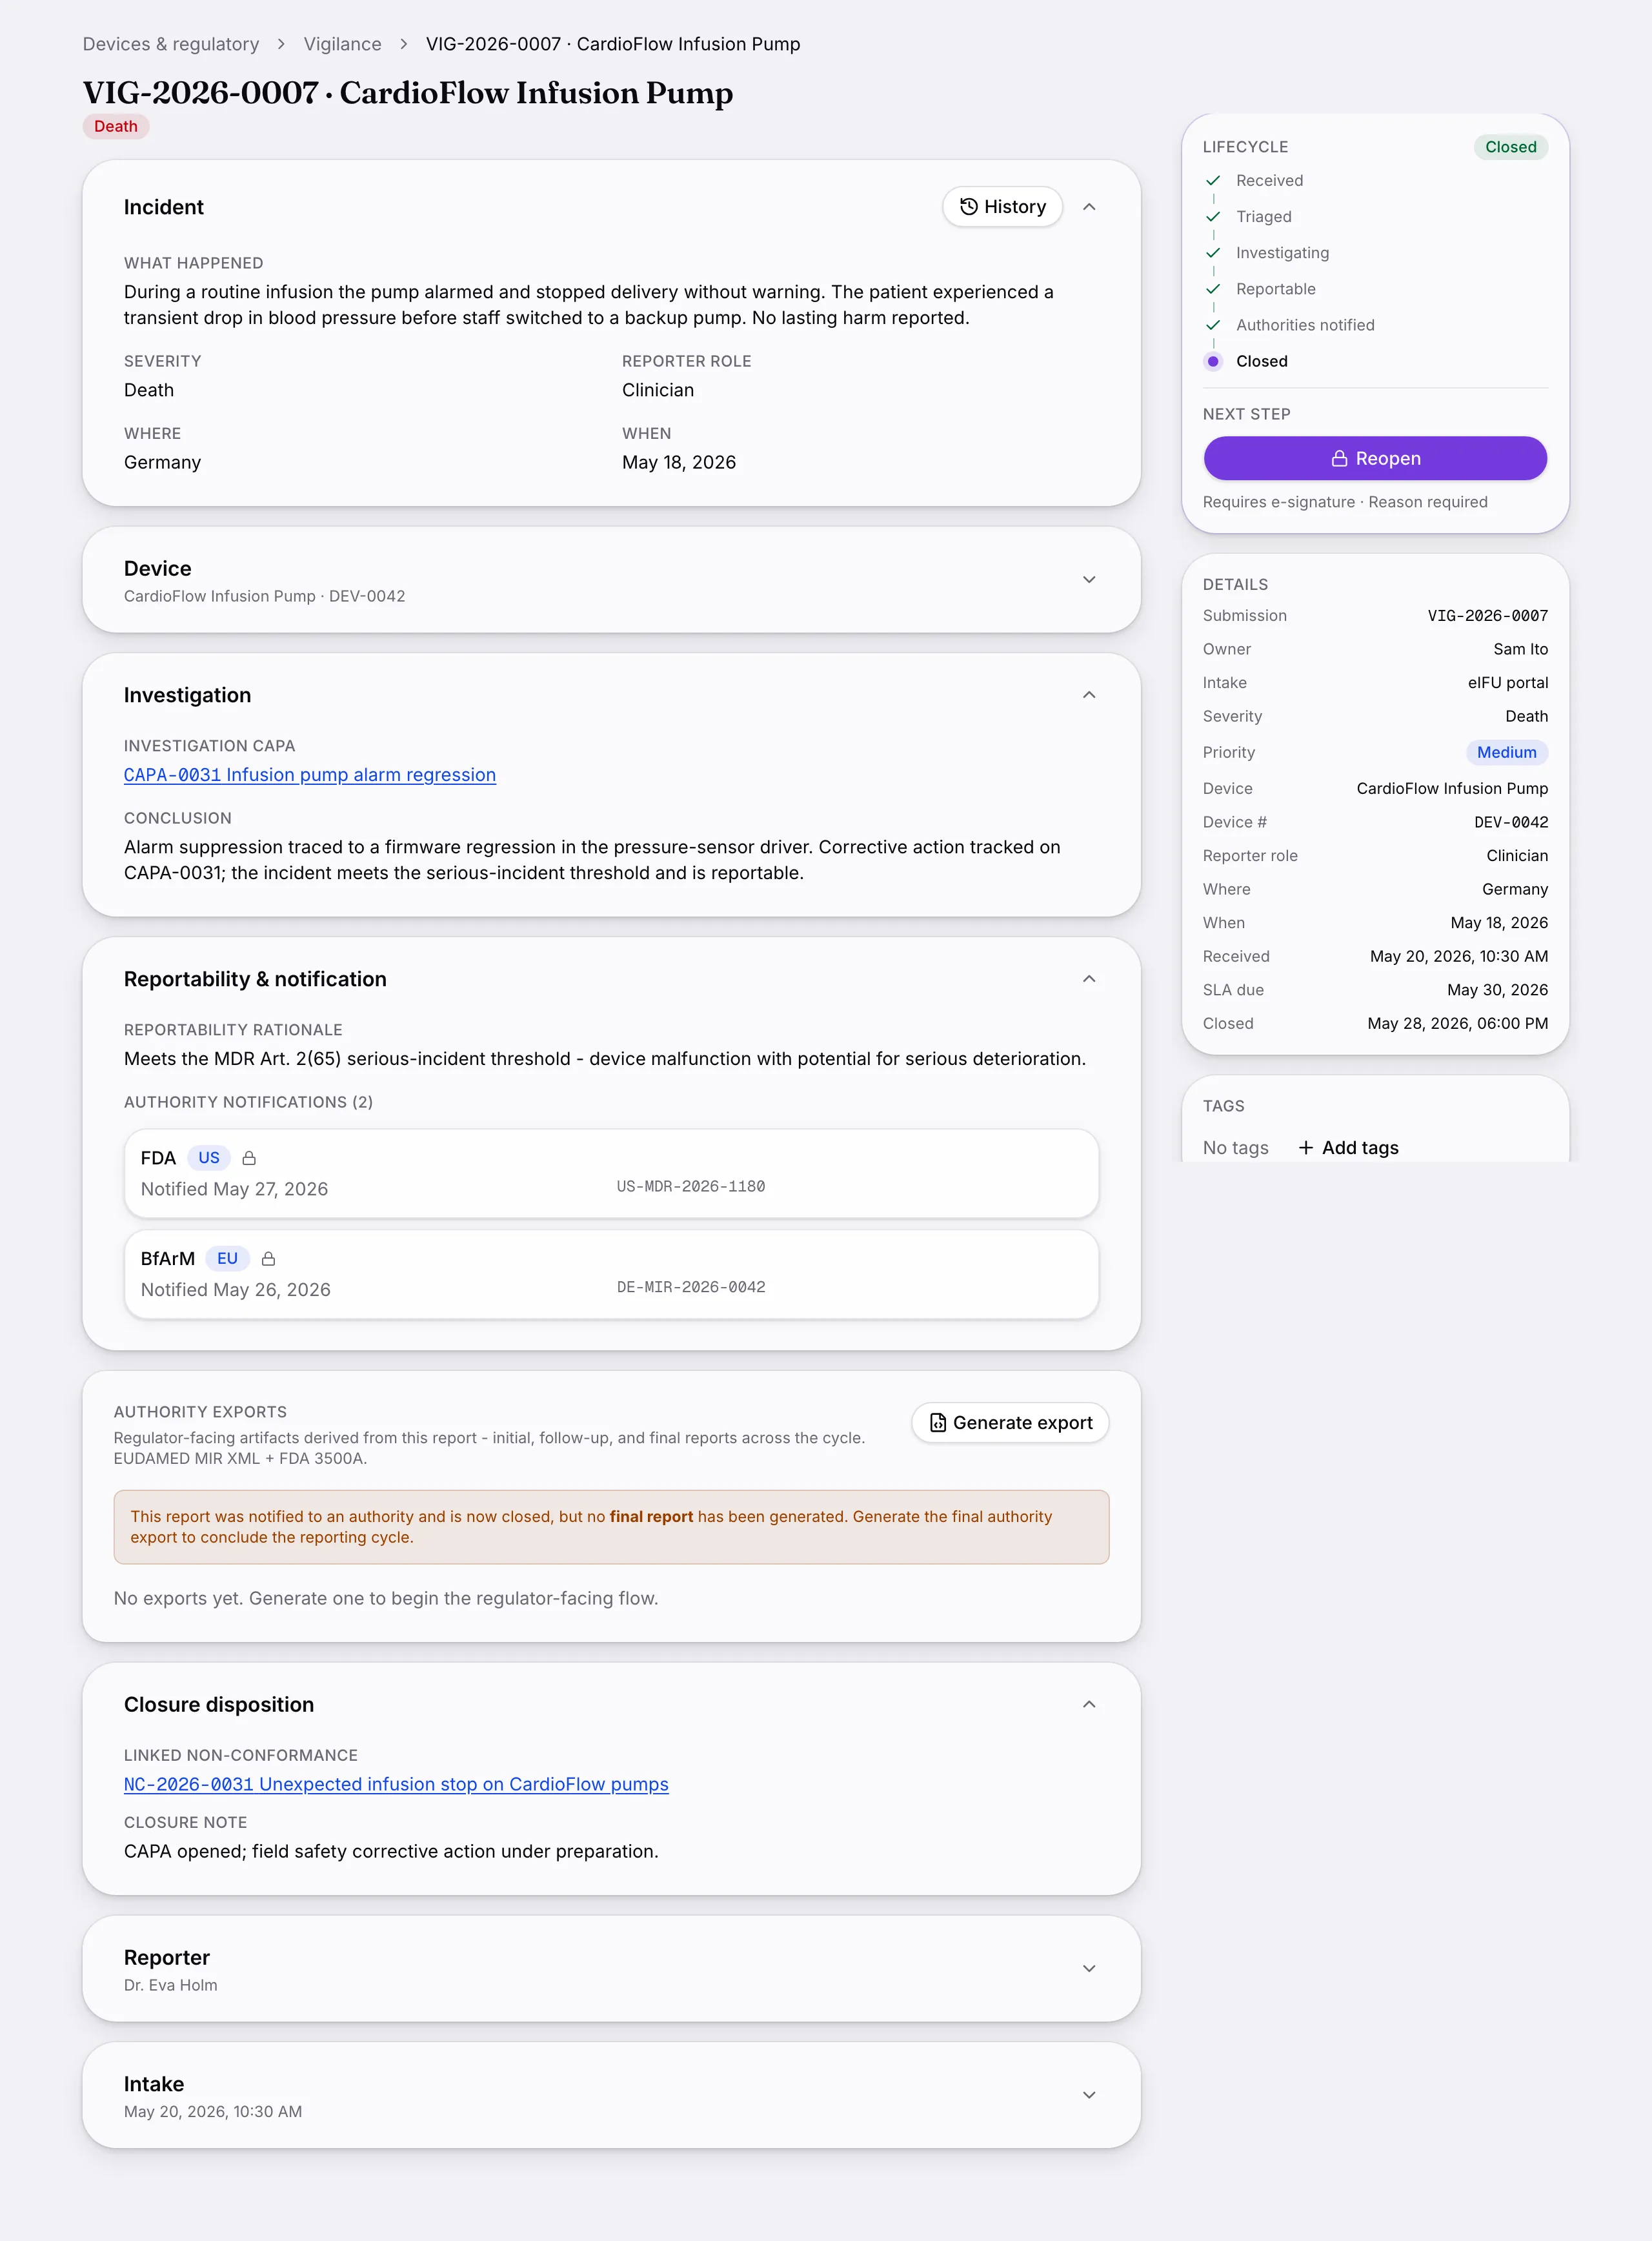Click the Submission value VIG-2026-0007
Image resolution: width=1652 pixels, height=2241 pixels.
coord(1487,616)
